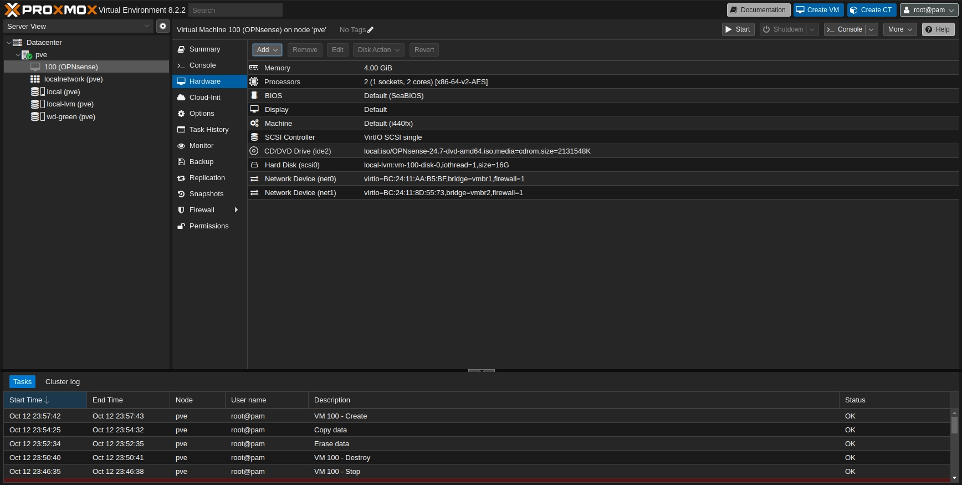Click the Cloud-Init cloud icon
Image resolution: width=962 pixels, height=485 pixels.
click(x=181, y=98)
